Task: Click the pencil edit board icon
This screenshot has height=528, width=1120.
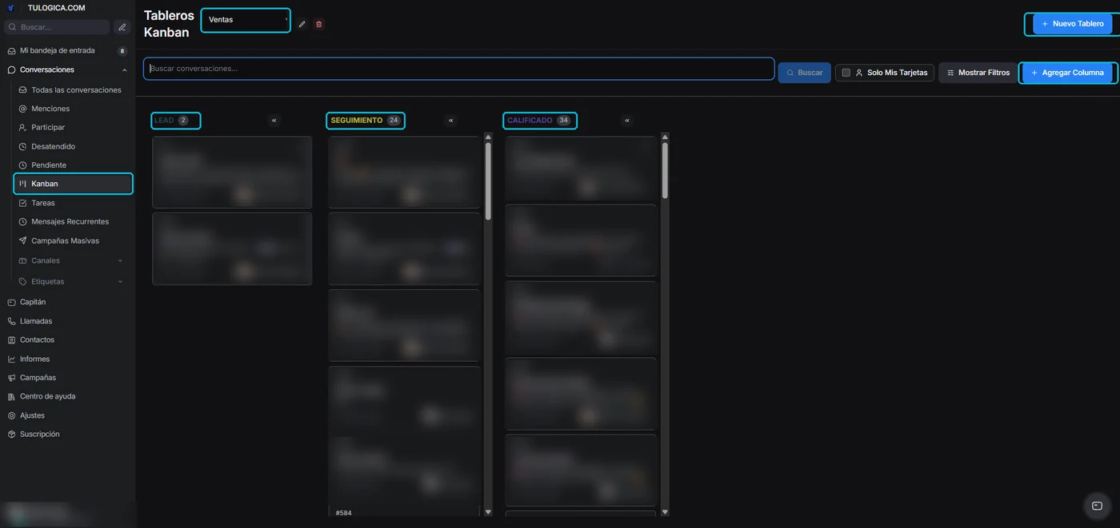Action: [x=302, y=25]
